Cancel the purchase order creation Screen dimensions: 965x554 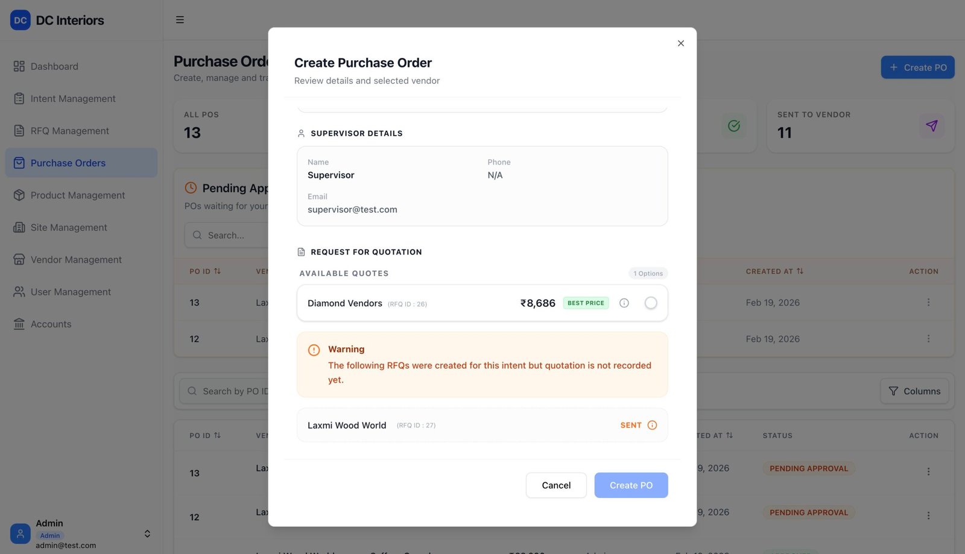pos(555,485)
